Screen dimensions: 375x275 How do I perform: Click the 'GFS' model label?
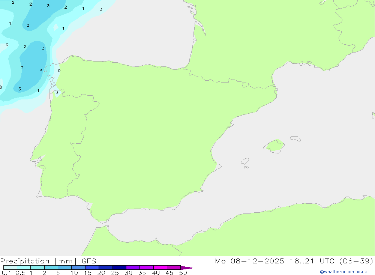coord(89,261)
